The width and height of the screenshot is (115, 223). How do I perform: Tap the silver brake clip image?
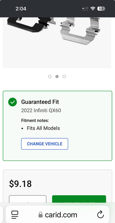click(80, 31)
